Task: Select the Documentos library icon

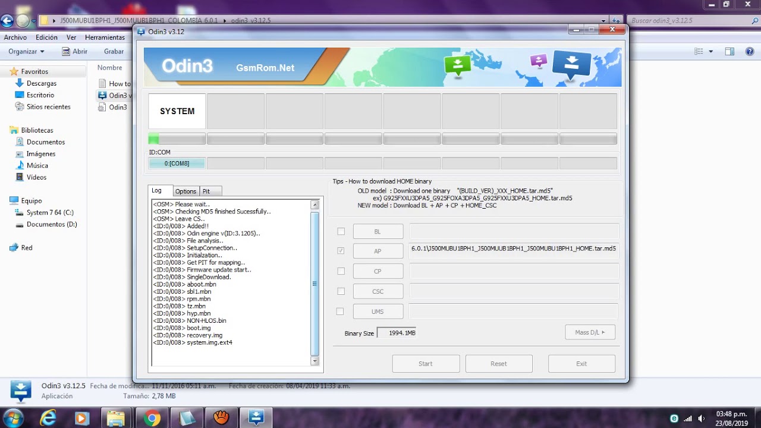Action: click(19, 142)
